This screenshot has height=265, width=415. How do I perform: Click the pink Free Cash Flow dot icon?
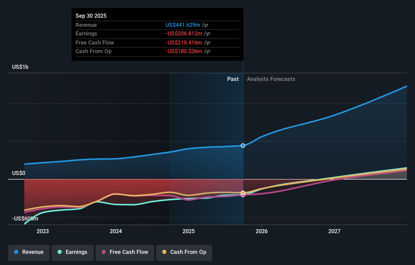[x=103, y=252]
